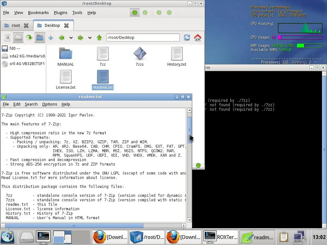Open the editor Help menu

(66, 104)
